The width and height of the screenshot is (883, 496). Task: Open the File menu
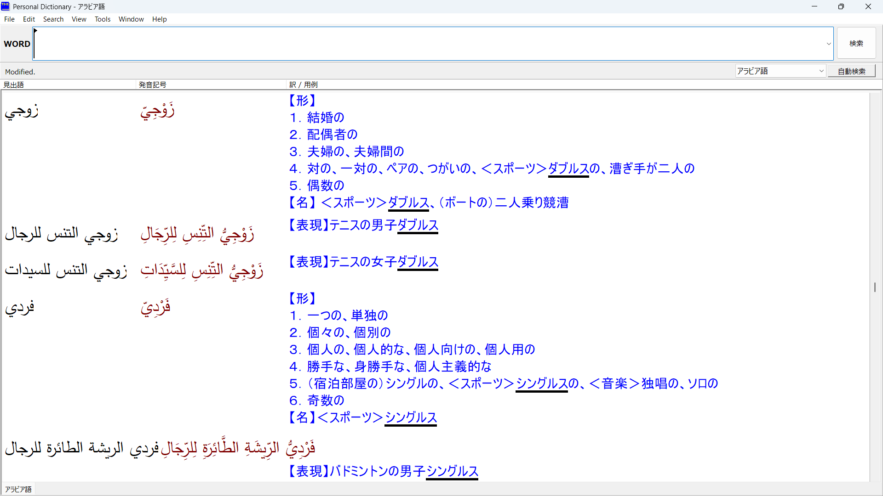(x=9, y=19)
